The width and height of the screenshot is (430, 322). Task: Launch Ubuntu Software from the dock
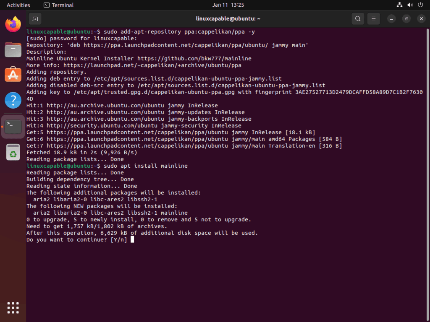pos(13,75)
